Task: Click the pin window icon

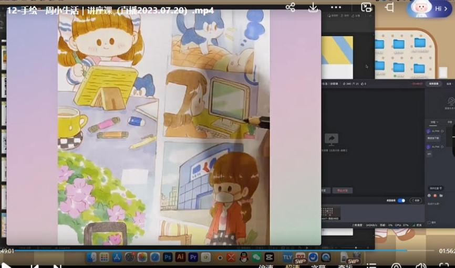Action: [x=389, y=7]
